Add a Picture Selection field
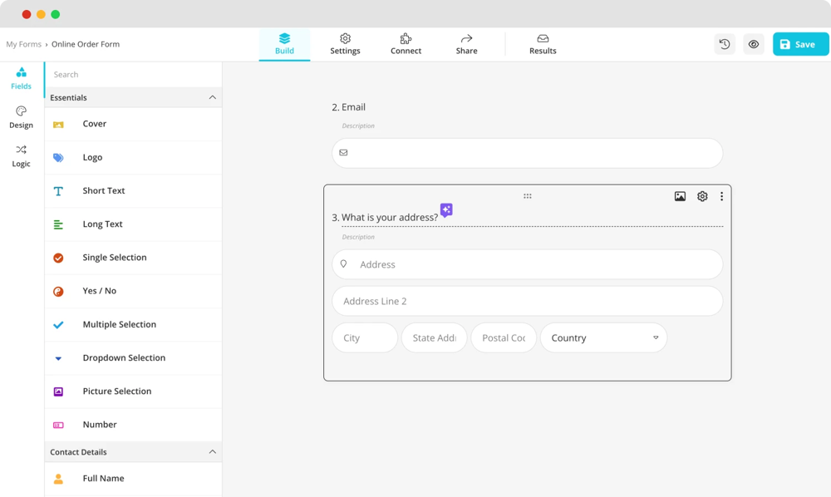831x497 pixels. (116, 391)
